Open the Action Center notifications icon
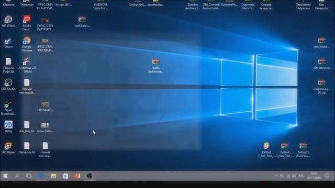335x188 pixels. [x=327, y=176]
